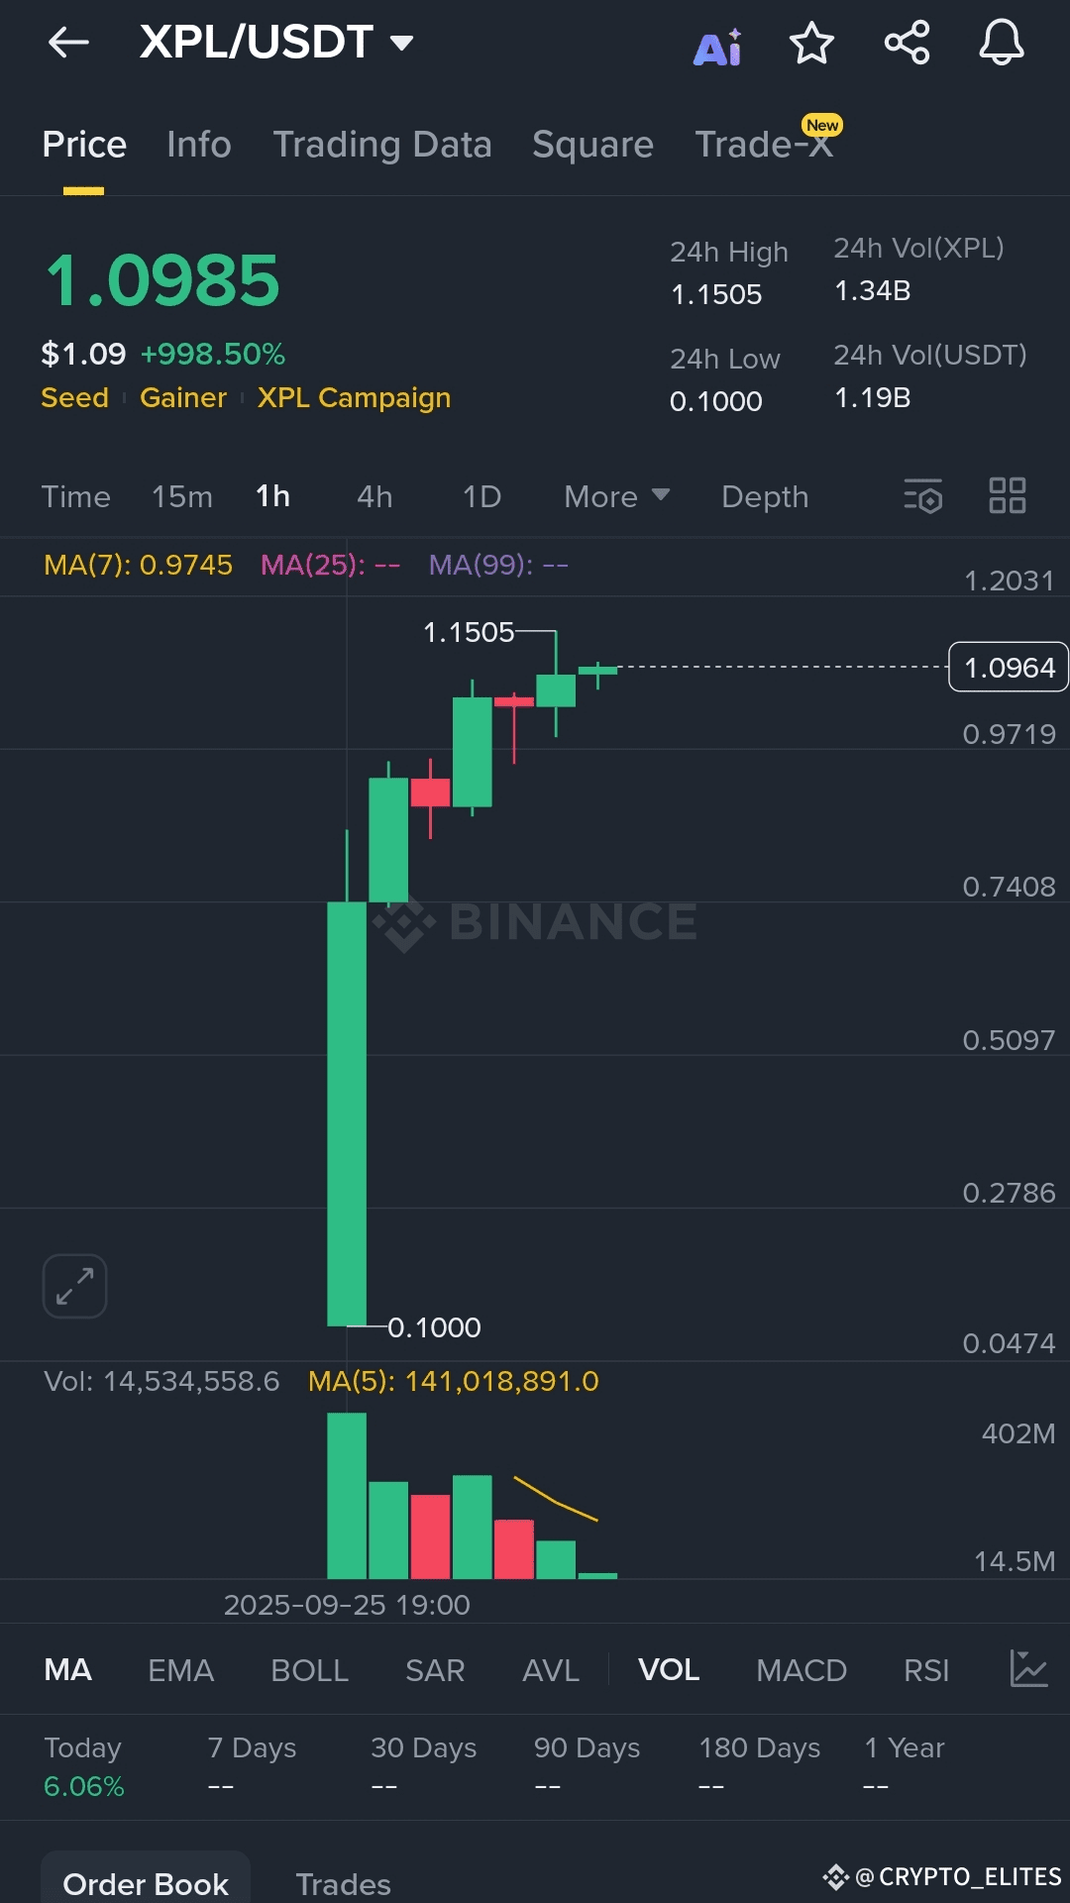This screenshot has width=1070, height=1903.
Task: Tap the Seed tag
Action: pyautogui.click(x=74, y=397)
